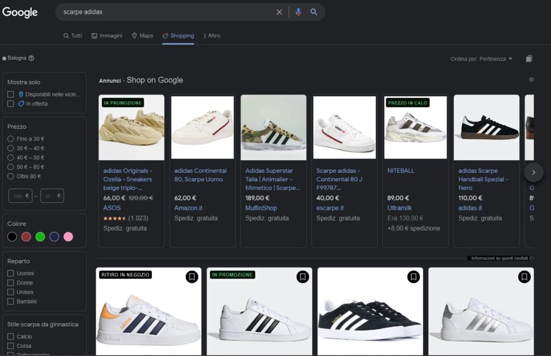Visit the adidas.it seller link
The width and height of the screenshot is (551, 356).
tap(470, 208)
